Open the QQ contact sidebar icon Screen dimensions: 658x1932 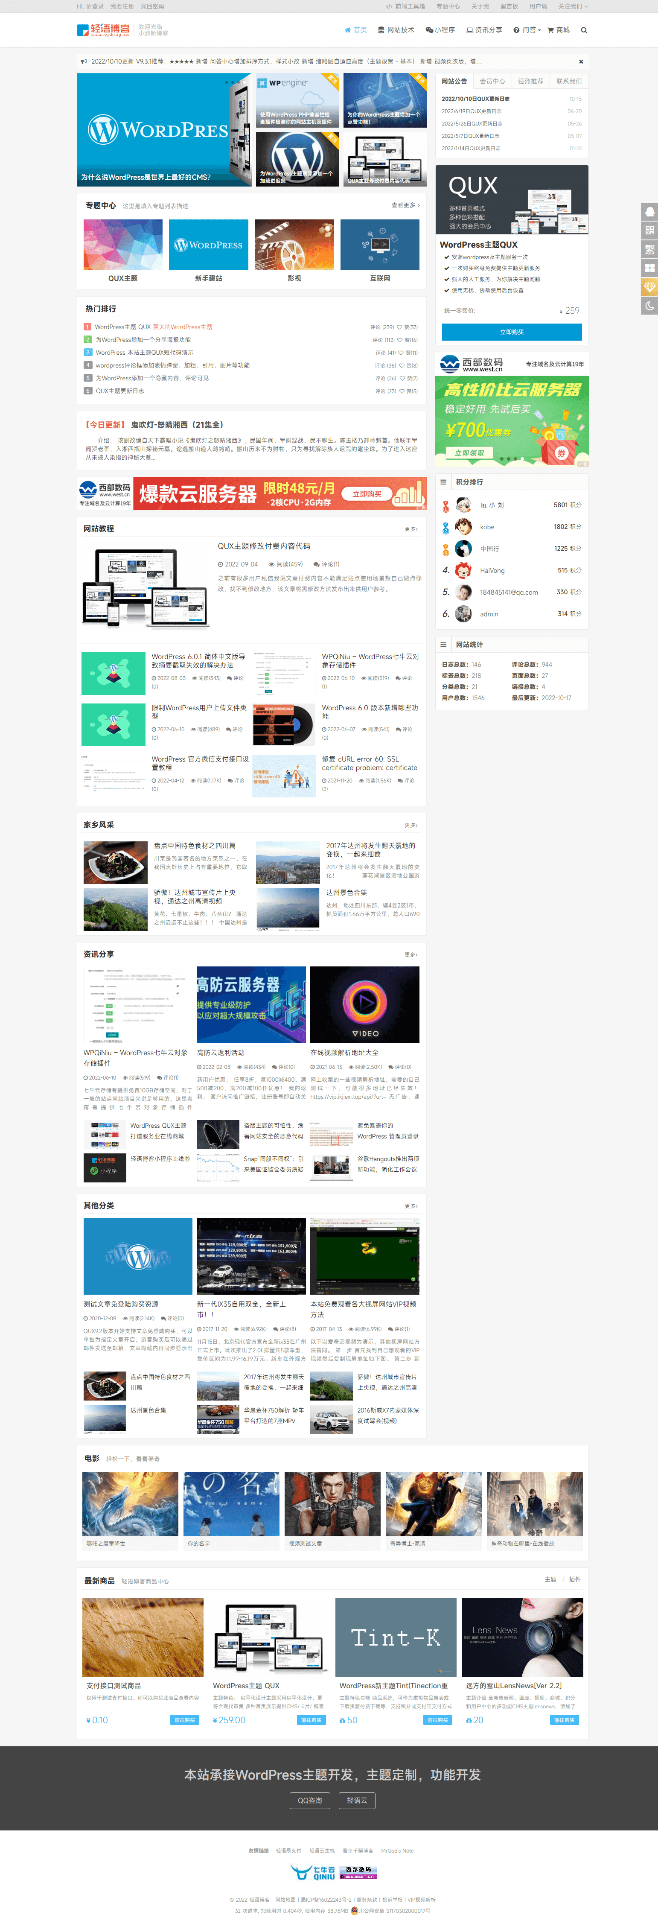pos(649,211)
